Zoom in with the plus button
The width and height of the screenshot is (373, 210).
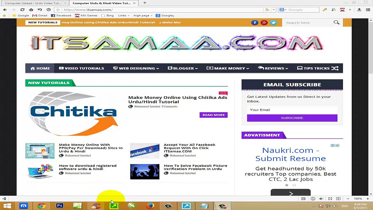[x=368, y=199]
